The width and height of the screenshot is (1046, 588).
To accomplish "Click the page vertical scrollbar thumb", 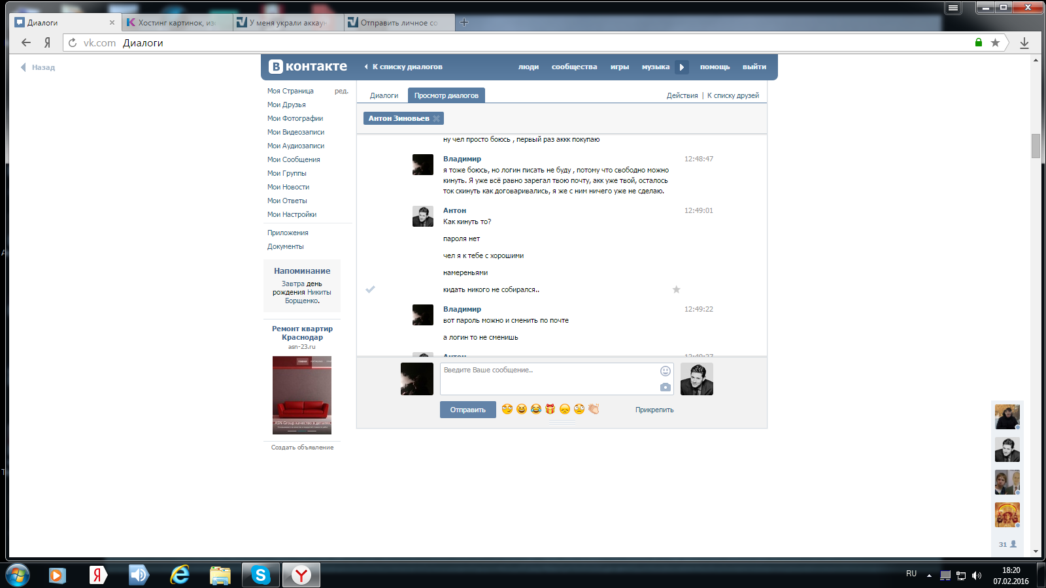I will (x=1036, y=146).
